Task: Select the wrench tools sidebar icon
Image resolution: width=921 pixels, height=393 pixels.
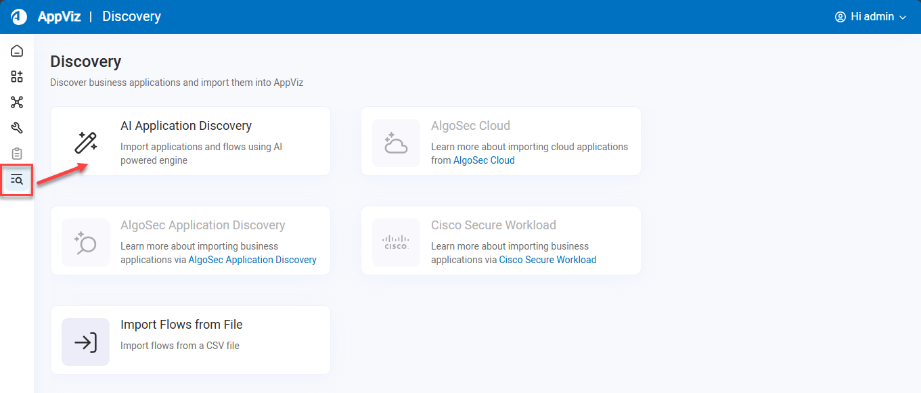Action: point(17,128)
